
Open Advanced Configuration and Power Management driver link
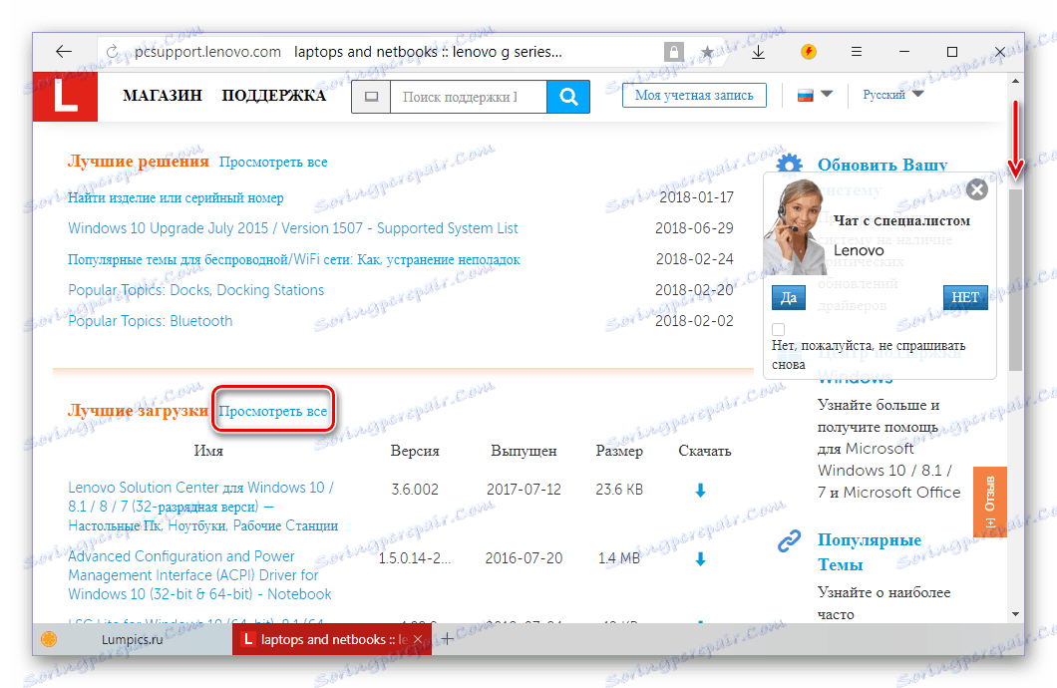[x=199, y=575]
